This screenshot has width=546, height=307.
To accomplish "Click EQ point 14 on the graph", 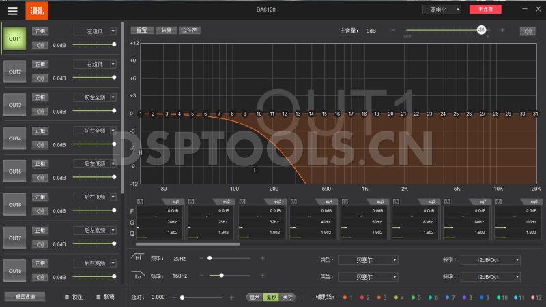I will coord(311,114).
